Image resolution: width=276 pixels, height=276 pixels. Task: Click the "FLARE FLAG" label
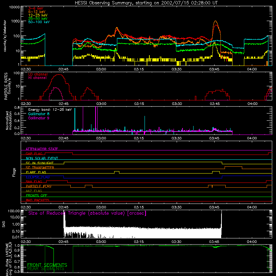(x=36, y=172)
